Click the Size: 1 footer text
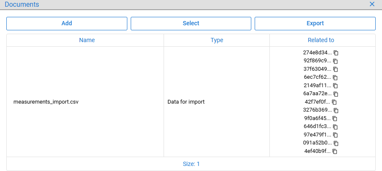Viewport: 382px width, 171px height. pyautogui.click(x=191, y=164)
